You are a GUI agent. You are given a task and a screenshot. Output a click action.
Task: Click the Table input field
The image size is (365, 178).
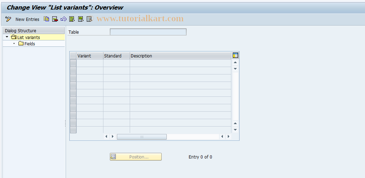(x=148, y=32)
